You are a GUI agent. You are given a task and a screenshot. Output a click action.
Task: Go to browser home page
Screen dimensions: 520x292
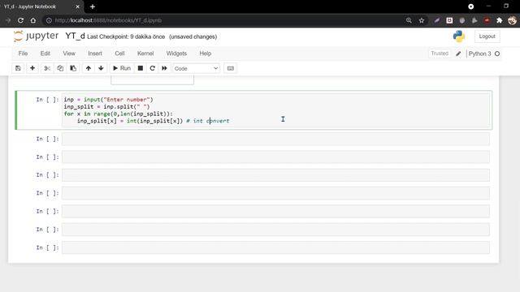click(33, 20)
